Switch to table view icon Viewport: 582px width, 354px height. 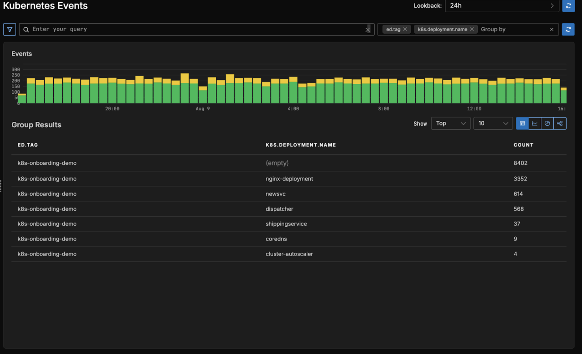point(522,123)
